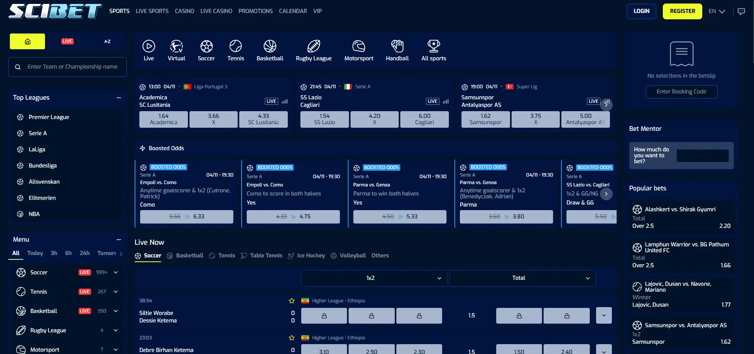Pick Alashkert vs. Shirak Gyumri Over 2.5

tap(681, 218)
